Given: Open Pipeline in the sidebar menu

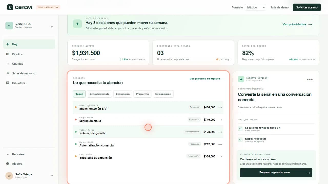Looking at the screenshot, I should (29, 54).
